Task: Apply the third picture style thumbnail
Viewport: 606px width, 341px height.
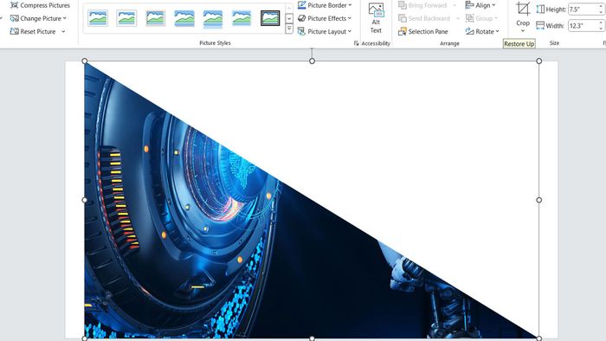Action: [x=155, y=18]
